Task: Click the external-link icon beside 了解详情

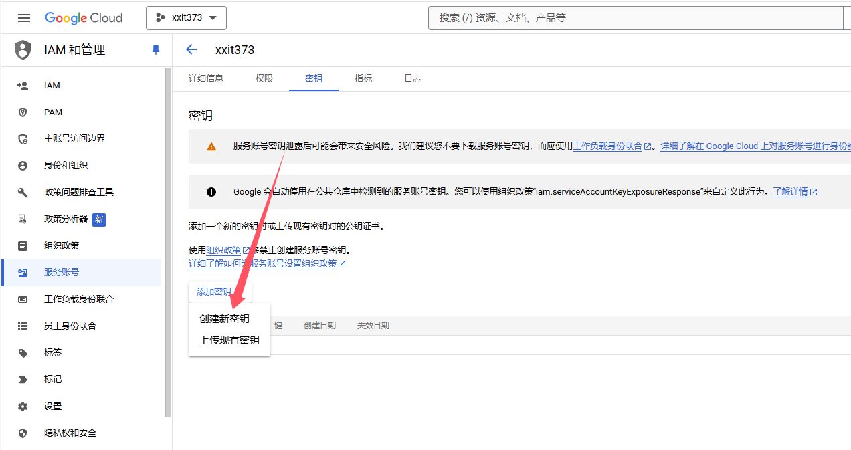Action: pyautogui.click(x=814, y=192)
